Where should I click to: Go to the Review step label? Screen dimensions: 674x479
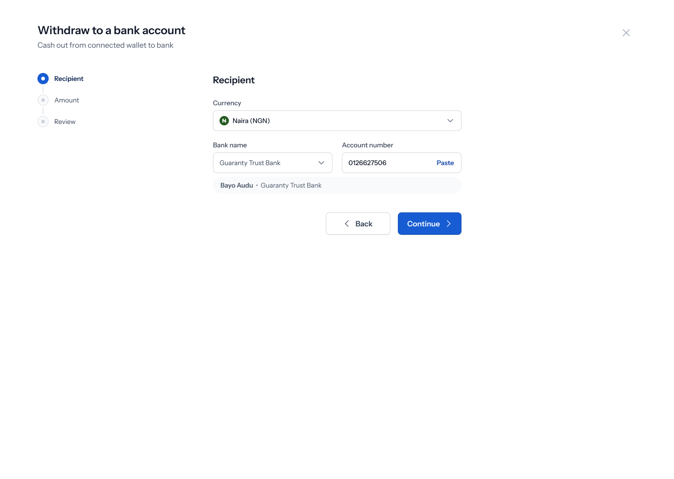pos(65,122)
